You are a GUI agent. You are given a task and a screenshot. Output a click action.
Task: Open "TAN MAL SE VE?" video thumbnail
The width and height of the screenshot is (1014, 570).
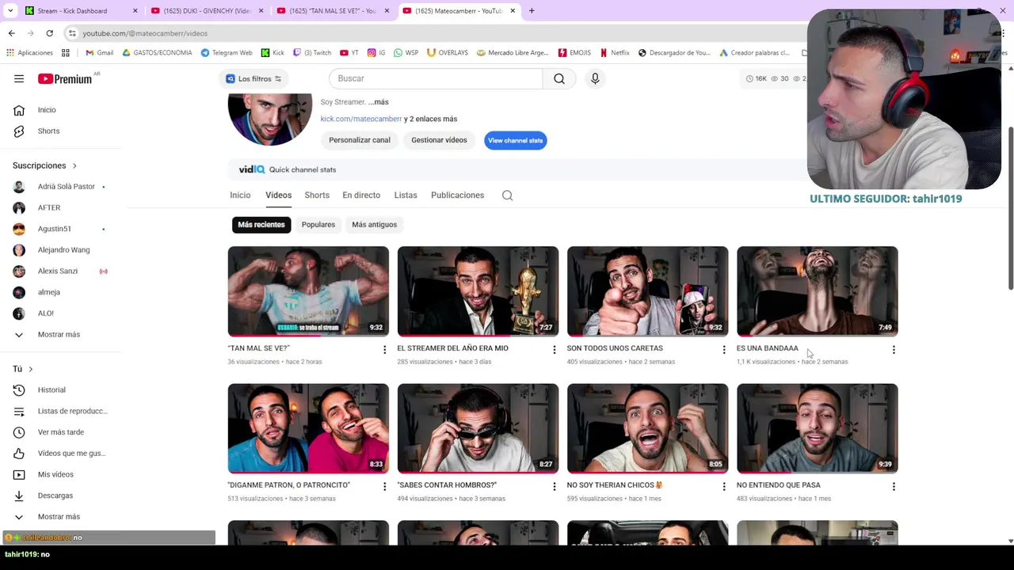[x=308, y=291]
